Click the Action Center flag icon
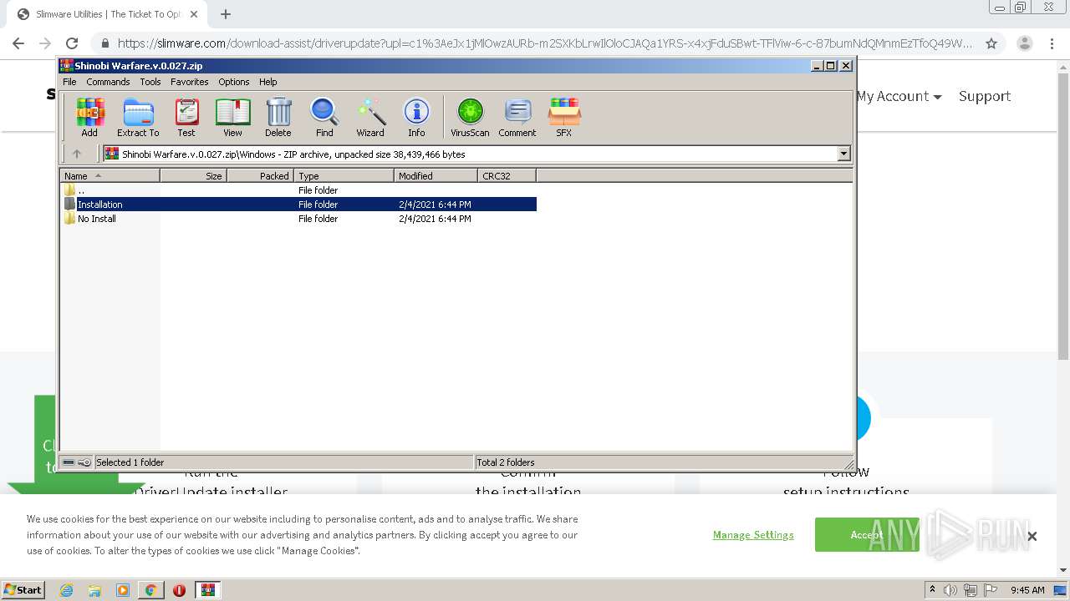 (x=990, y=590)
